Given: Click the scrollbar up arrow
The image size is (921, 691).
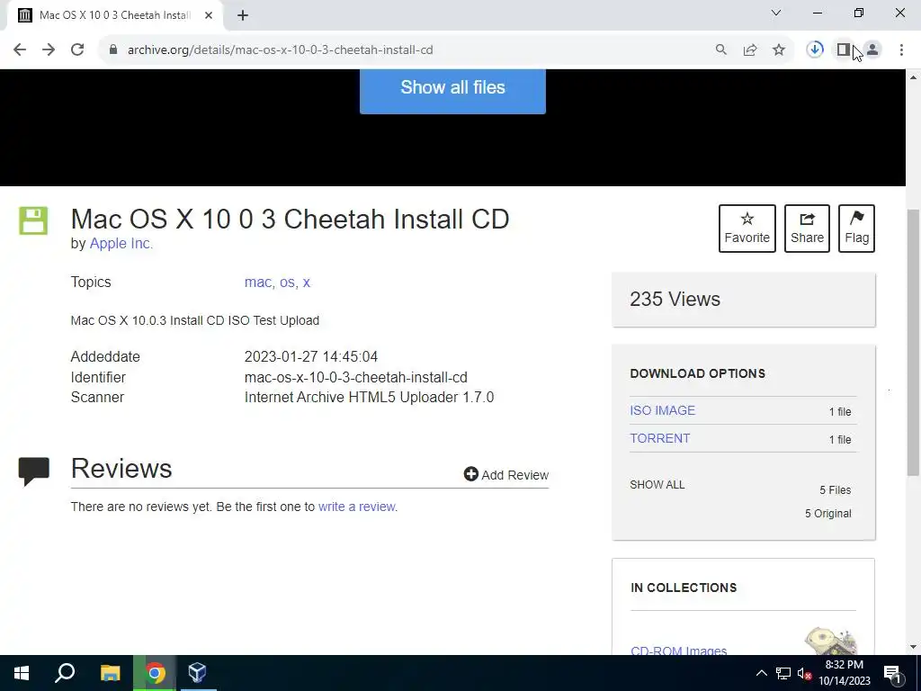Looking at the screenshot, I should (914, 77).
